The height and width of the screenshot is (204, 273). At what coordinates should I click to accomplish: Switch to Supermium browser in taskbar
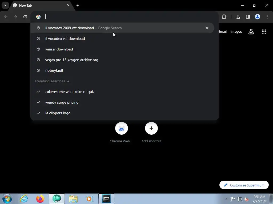click(x=57, y=199)
